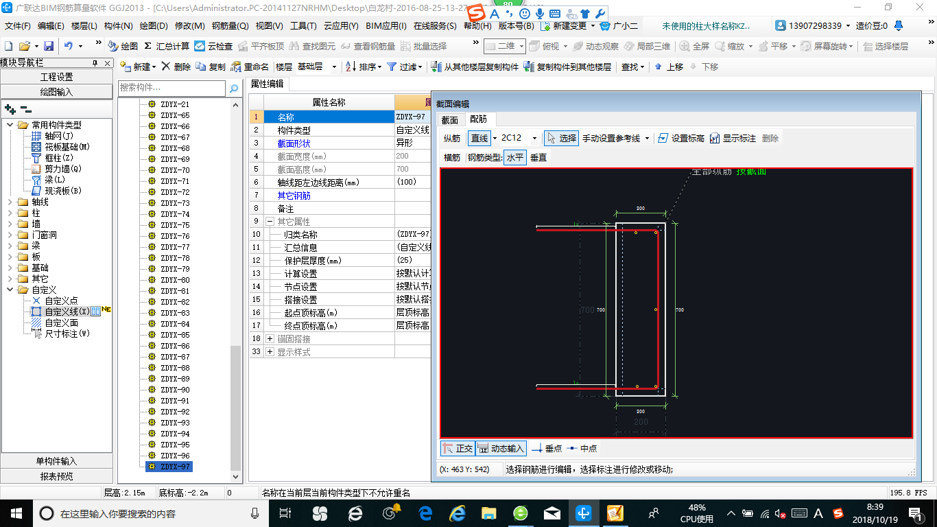Screen dimensions: 937x527
Task: Expand the 锚固搭接 property group
Action: [270, 339]
